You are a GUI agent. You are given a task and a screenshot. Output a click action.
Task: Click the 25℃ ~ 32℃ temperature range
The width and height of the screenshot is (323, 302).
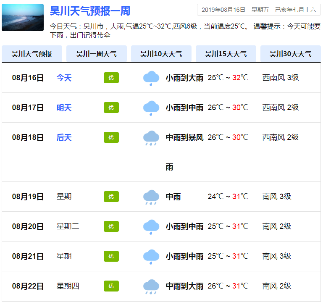(228, 78)
